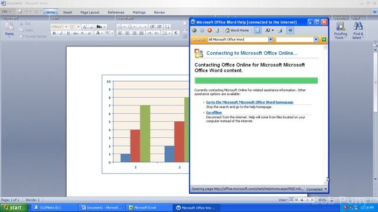Open the font size dropdown

tap(78, 26)
